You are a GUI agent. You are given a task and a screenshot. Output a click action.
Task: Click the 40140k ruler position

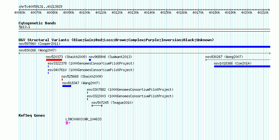[150, 12]
